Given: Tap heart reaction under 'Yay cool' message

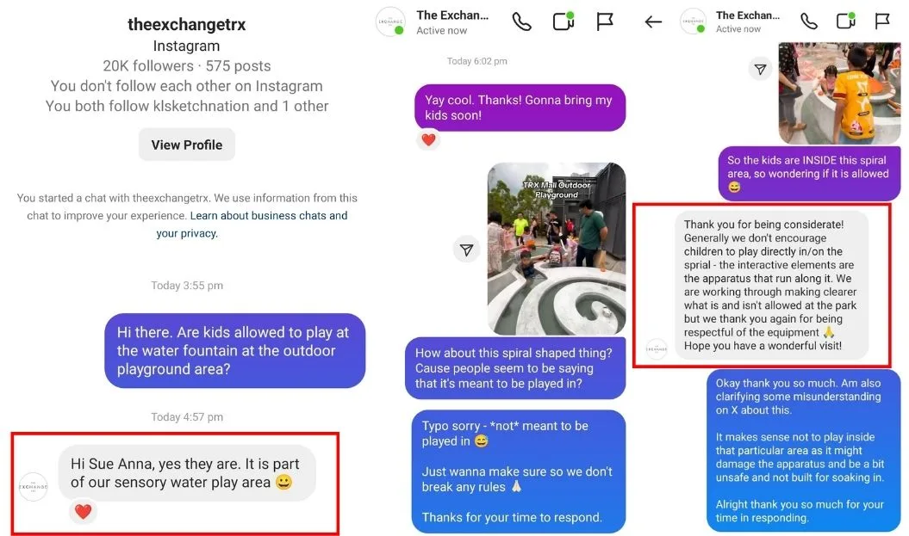Looking at the screenshot, I should pos(428,139).
